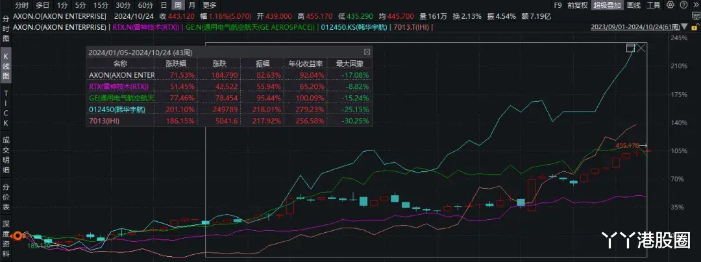Open the settings gear icon
Screen dimensions: 701x262
[x=670, y=5]
